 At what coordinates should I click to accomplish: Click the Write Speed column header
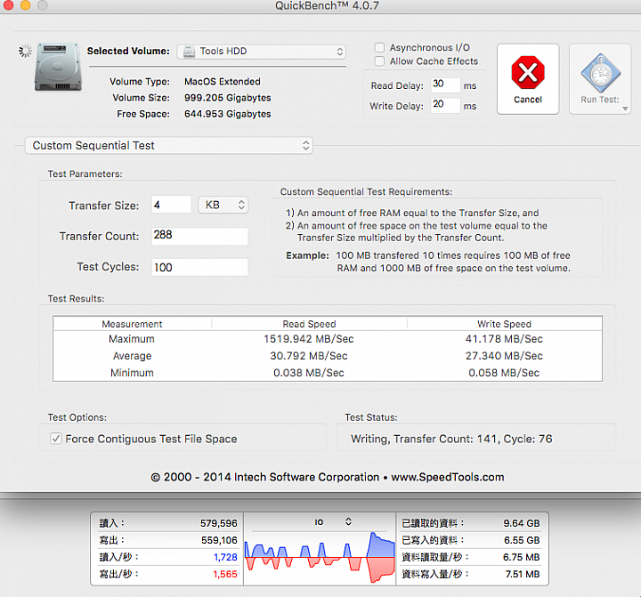coord(505,324)
